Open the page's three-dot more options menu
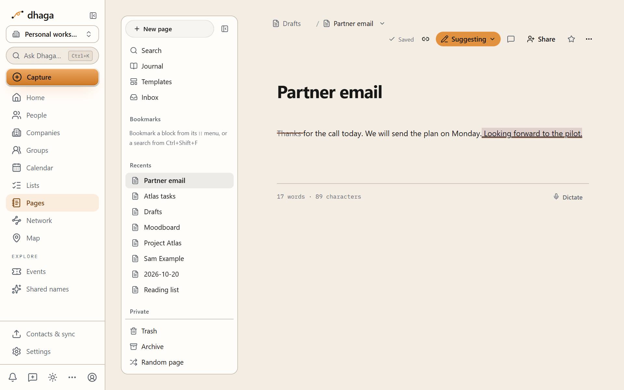 pyautogui.click(x=589, y=39)
